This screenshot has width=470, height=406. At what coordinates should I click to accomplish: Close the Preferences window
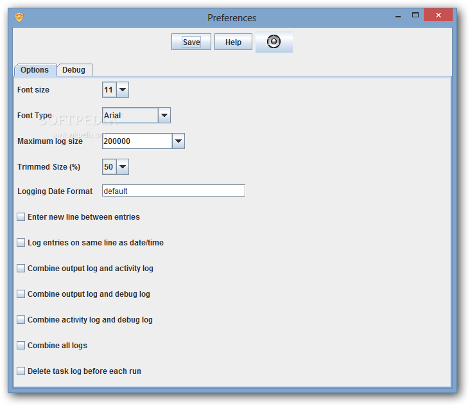pos(439,15)
